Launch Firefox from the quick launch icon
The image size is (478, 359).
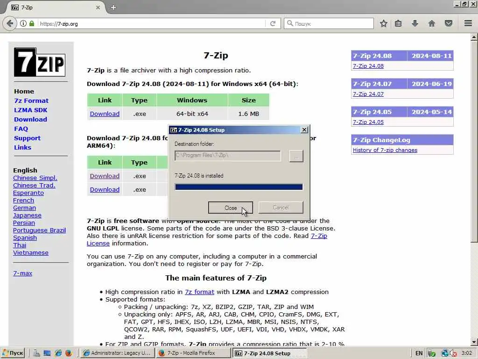pos(68,353)
